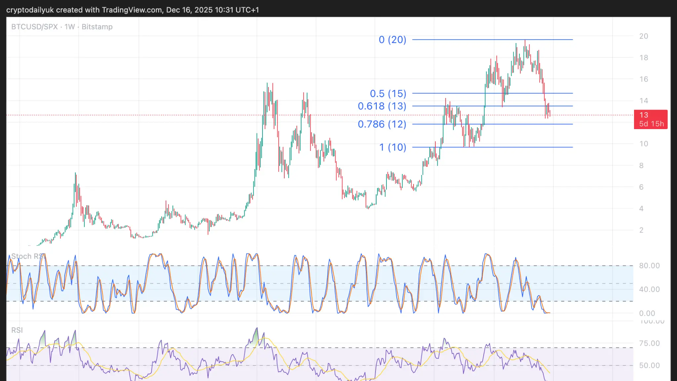Select the 0.5 (15) Fibonacci level label

point(388,94)
